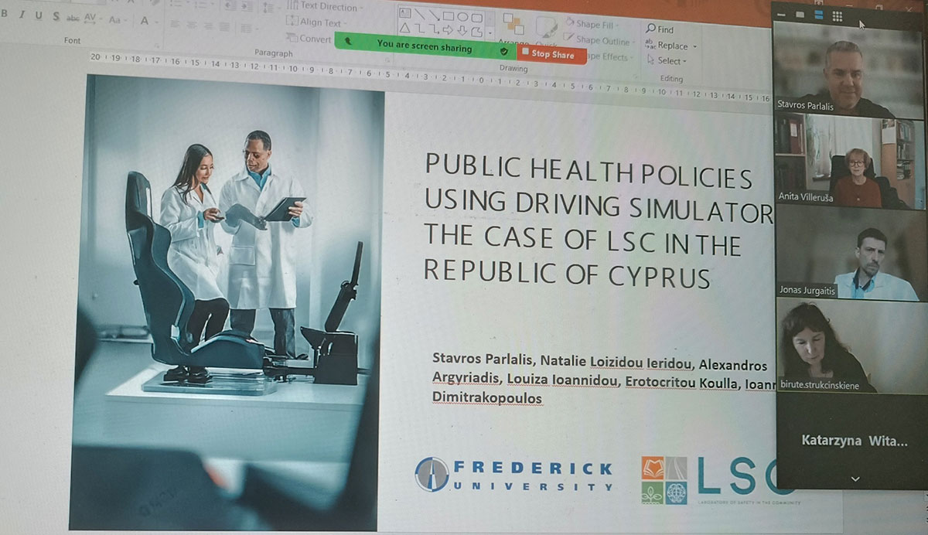Viewport: 928px width, 535px height.
Task: Open the Select dropdown in Editing group
Action: pos(667,61)
